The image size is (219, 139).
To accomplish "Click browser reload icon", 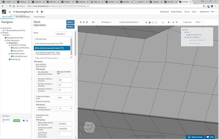I will tap(10, 6).
